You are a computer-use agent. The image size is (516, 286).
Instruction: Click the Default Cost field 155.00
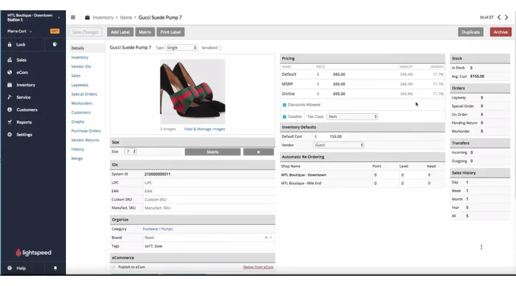[x=335, y=136]
